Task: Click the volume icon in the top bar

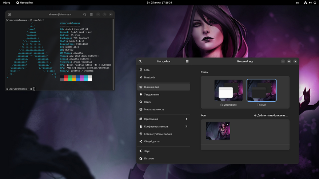Action: click(310, 3)
